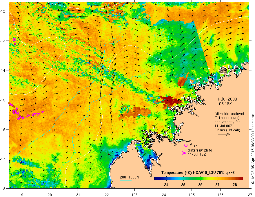Click the 'and velocity for' caption line
255x197 pixels.
[227, 122]
